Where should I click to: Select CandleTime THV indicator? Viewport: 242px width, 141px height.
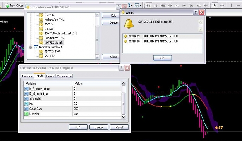coord(54,38)
